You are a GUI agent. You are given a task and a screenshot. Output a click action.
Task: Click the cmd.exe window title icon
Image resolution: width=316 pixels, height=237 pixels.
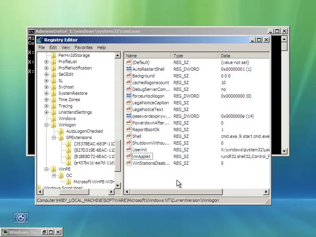(31, 31)
